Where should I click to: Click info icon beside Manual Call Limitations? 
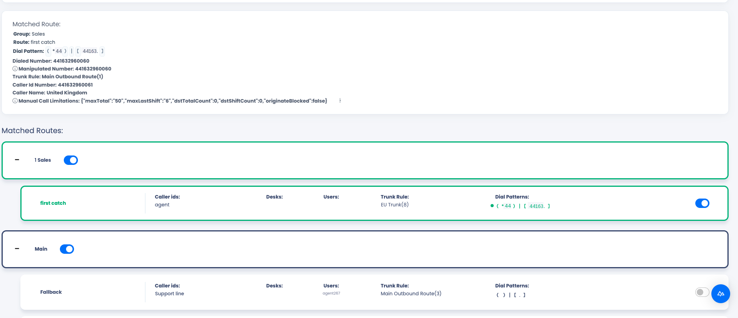click(x=15, y=101)
